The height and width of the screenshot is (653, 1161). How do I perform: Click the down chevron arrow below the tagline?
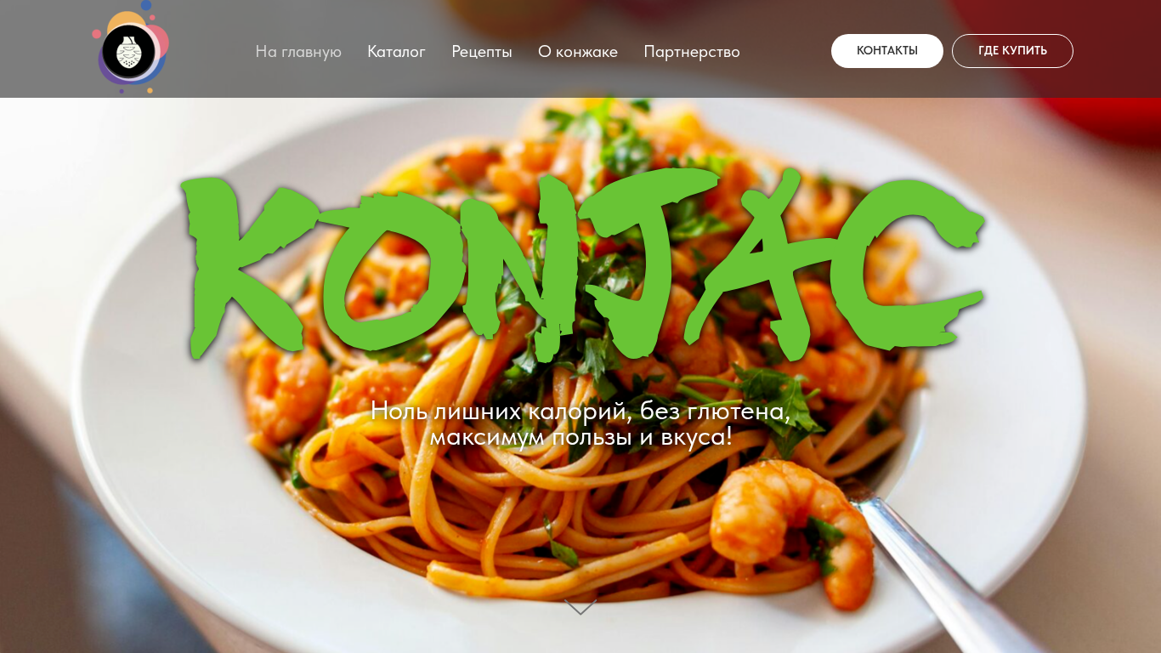pyautogui.click(x=580, y=607)
